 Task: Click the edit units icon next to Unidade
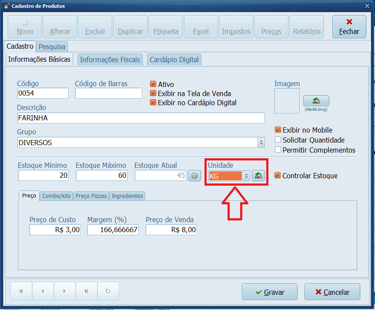[x=258, y=176]
